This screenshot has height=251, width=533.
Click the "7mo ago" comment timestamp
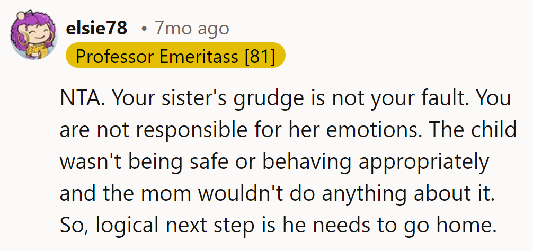pos(192,28)
